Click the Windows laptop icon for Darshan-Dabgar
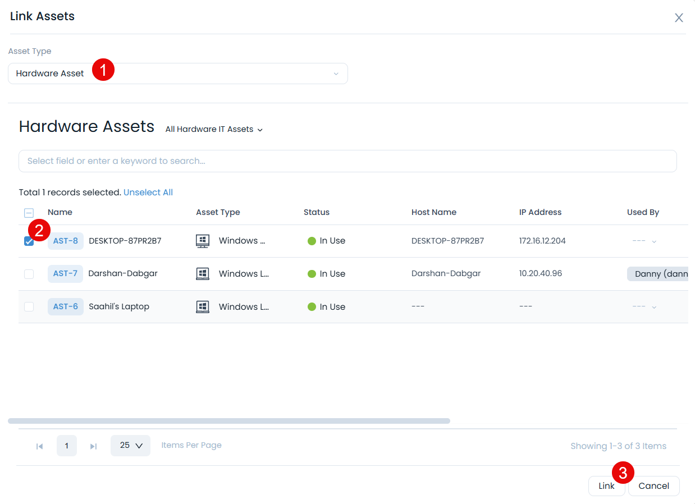The image size is (695, 504). (203, 274)
